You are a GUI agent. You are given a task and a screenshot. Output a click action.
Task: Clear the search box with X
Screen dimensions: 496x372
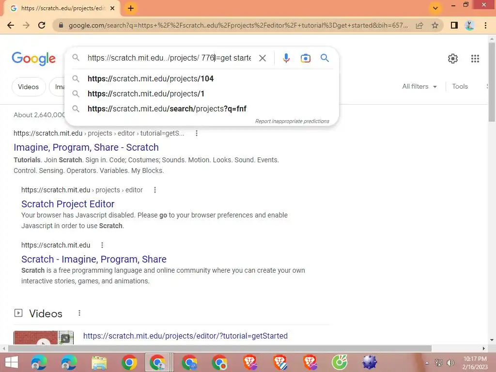[x=262, y=58]
